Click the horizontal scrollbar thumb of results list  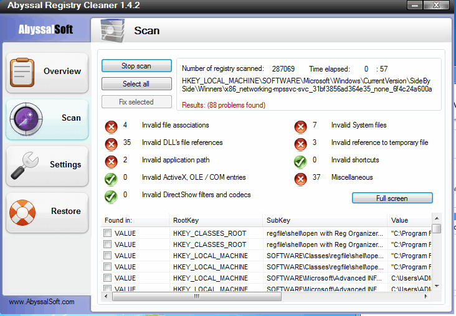pos(197,296)
